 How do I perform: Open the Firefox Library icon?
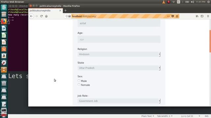197,16
